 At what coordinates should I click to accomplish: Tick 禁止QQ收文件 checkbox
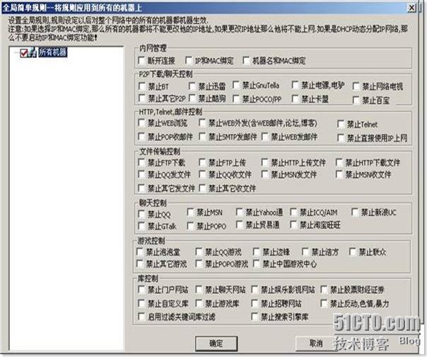(202, 174)
